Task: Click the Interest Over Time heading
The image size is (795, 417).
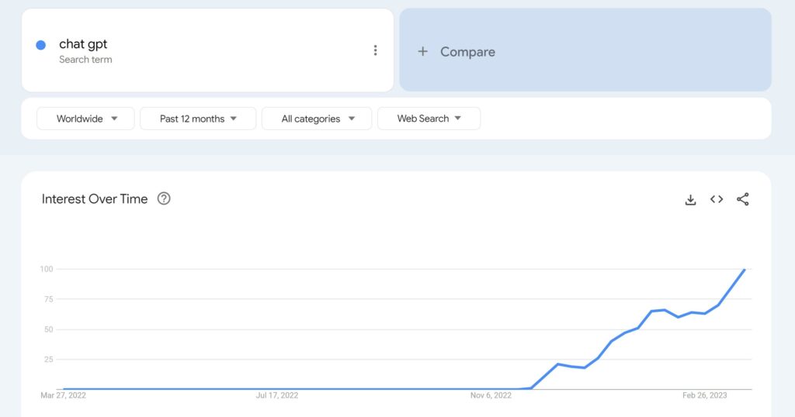Action: point(94,199)
